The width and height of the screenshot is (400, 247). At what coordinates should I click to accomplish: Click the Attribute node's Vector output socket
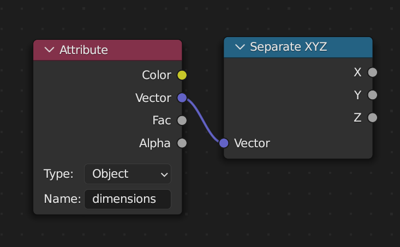pyautogui.click(x=182, y=98)
